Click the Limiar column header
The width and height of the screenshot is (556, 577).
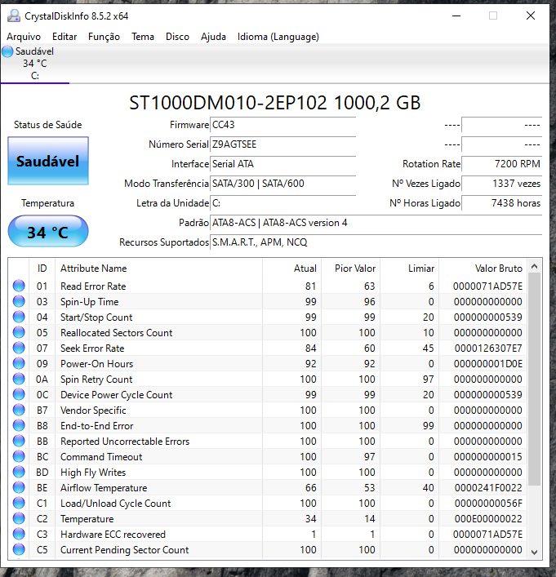[410, 269]
